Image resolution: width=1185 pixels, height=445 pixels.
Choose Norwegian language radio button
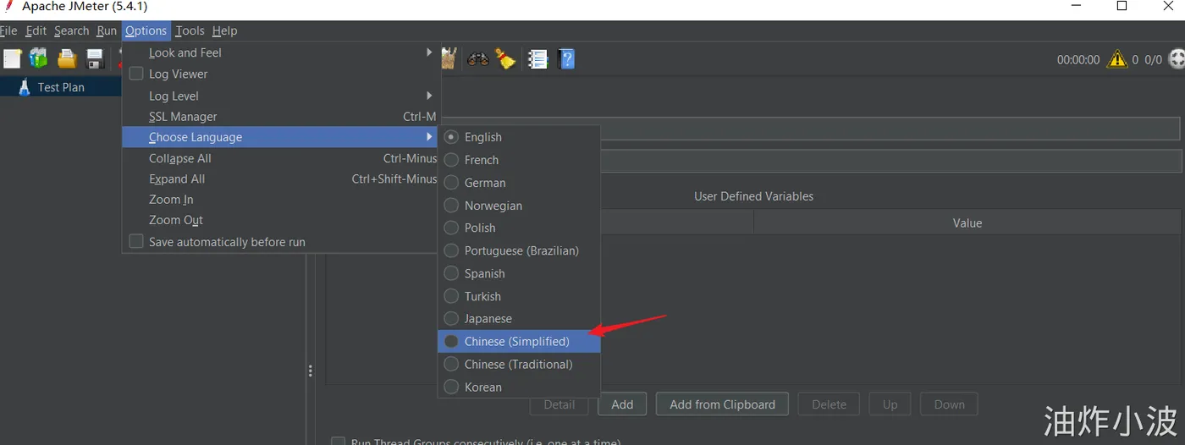click(451, 206)
